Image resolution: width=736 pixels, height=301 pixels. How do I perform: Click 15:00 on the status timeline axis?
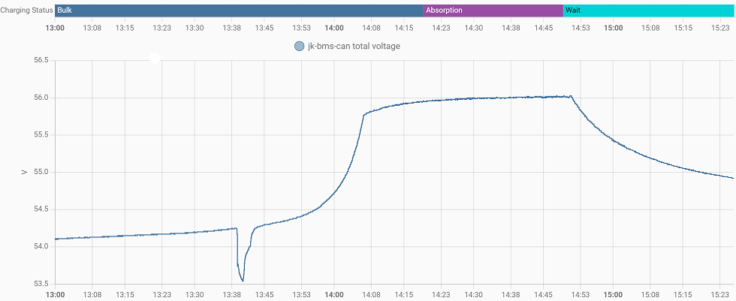point(613,28)
